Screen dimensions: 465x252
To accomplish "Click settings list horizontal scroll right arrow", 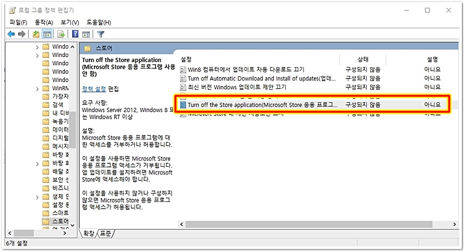I will click(454, 225).
